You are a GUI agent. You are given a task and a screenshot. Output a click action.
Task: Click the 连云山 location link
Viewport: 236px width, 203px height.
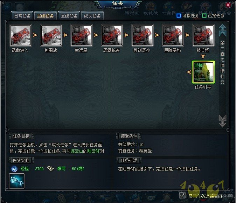[77, 151]
